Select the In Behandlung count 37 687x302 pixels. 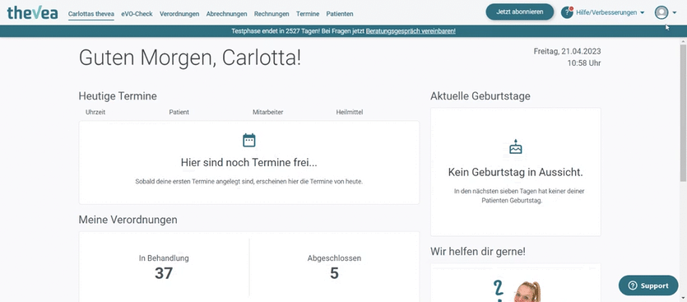tap(164, 273)
